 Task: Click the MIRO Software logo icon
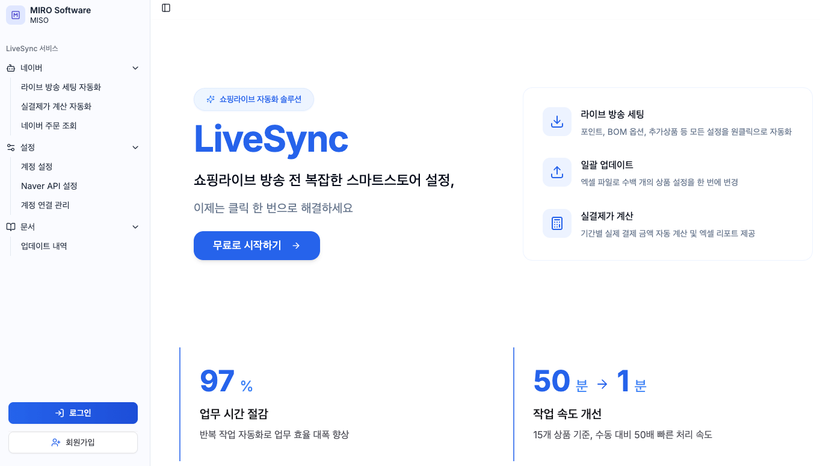tap(16, 15)
